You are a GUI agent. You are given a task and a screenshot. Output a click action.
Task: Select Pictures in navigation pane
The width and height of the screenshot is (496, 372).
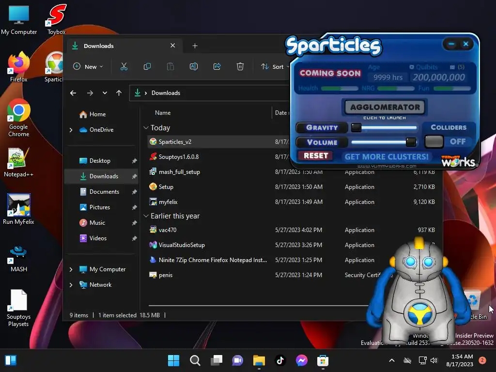[95, 207]
